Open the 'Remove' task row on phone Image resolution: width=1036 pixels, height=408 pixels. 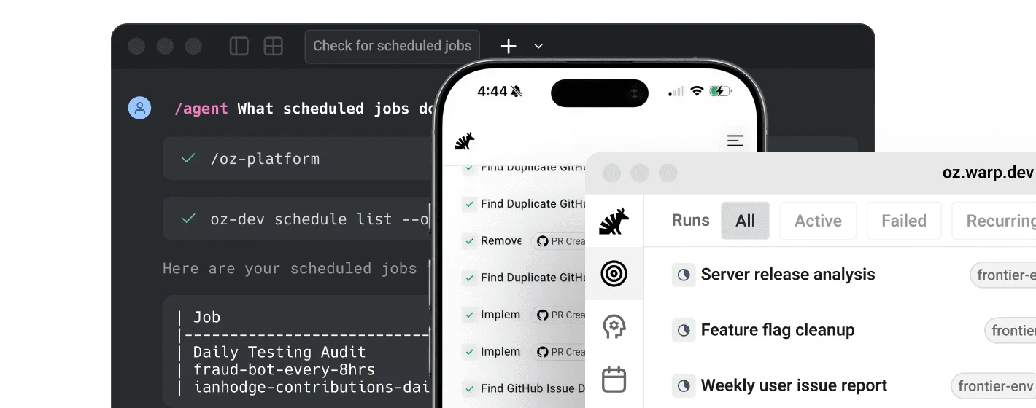pos(524,241)
